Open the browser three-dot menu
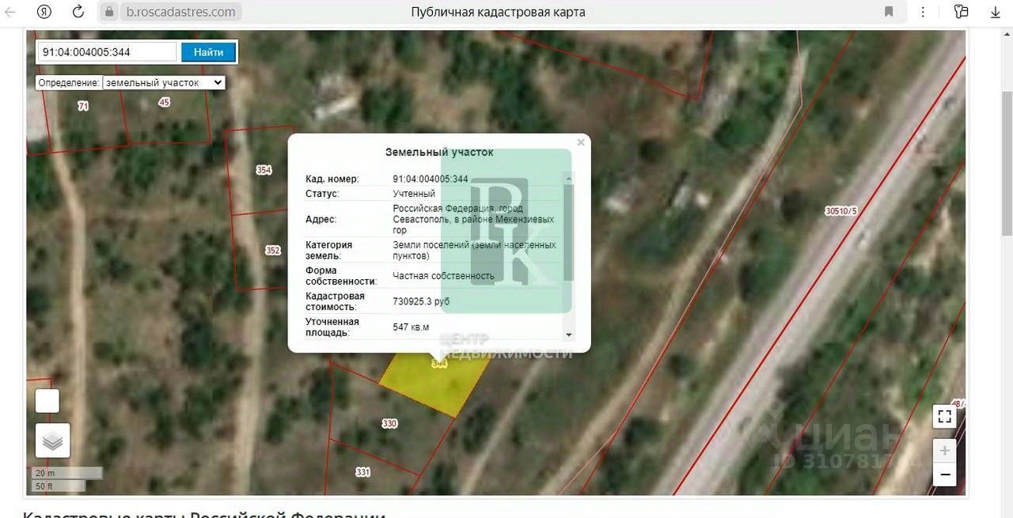This screenshot has height=518, width=1013. click(924, 12)
